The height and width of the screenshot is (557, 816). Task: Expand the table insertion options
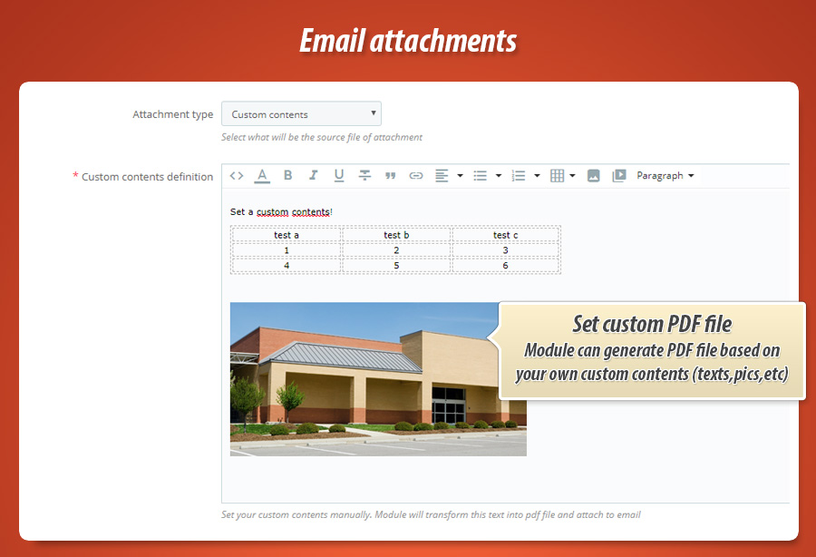coord(573,175)
